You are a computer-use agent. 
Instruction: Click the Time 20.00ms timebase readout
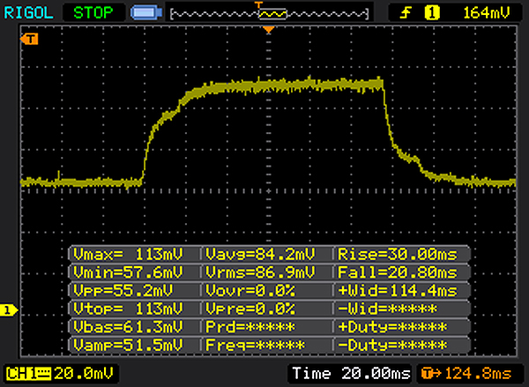[x=351, y=374]
